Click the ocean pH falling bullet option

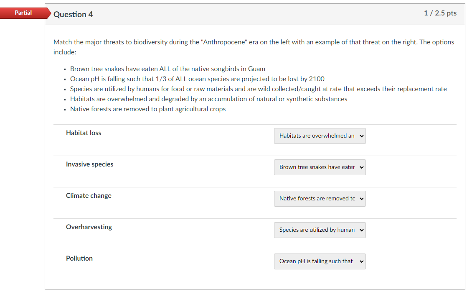pyautogui.click(x=197, y=79)
